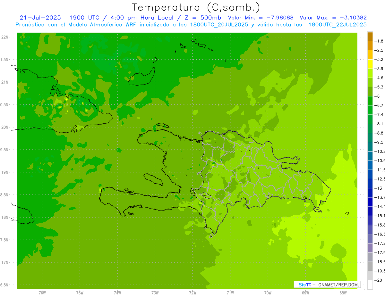Click the -4.6 legend value

coord(379,78)
